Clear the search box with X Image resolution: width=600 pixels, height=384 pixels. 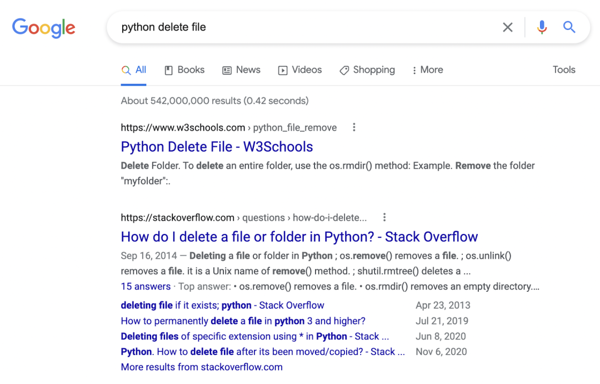click(x=507, y=27)
